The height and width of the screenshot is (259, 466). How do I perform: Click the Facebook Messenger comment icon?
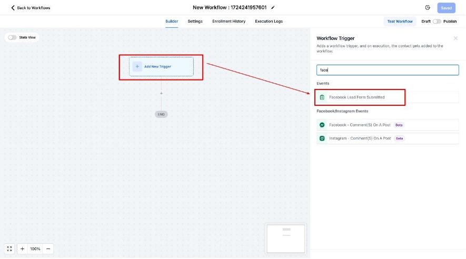(322, 125)
